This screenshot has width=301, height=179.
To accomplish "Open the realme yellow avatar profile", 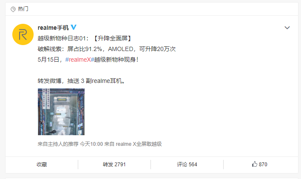I will (23, 34).
